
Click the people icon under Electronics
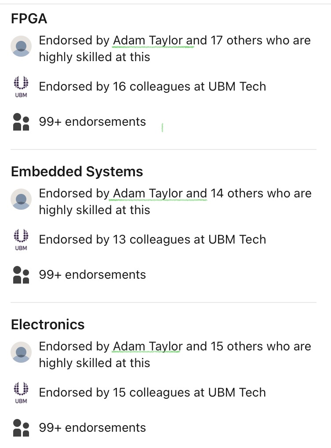pos(21,428)
